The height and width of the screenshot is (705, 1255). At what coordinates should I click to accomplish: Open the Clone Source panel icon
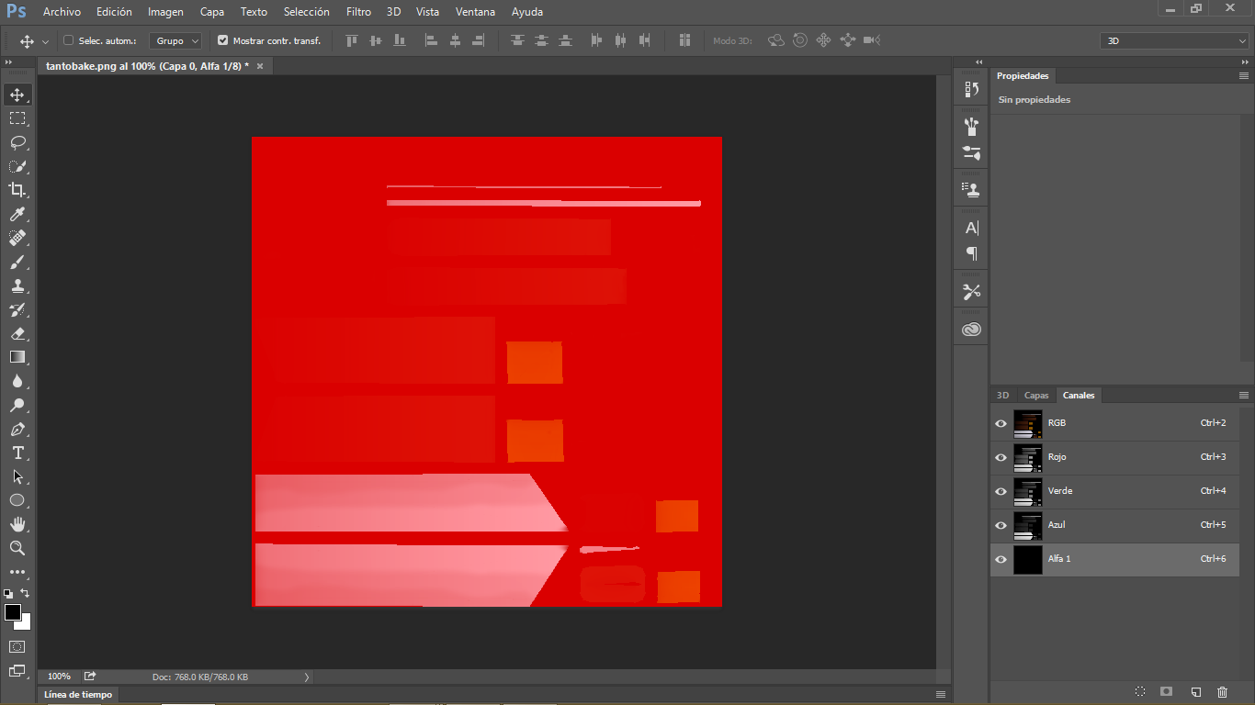tap(972, 190)
